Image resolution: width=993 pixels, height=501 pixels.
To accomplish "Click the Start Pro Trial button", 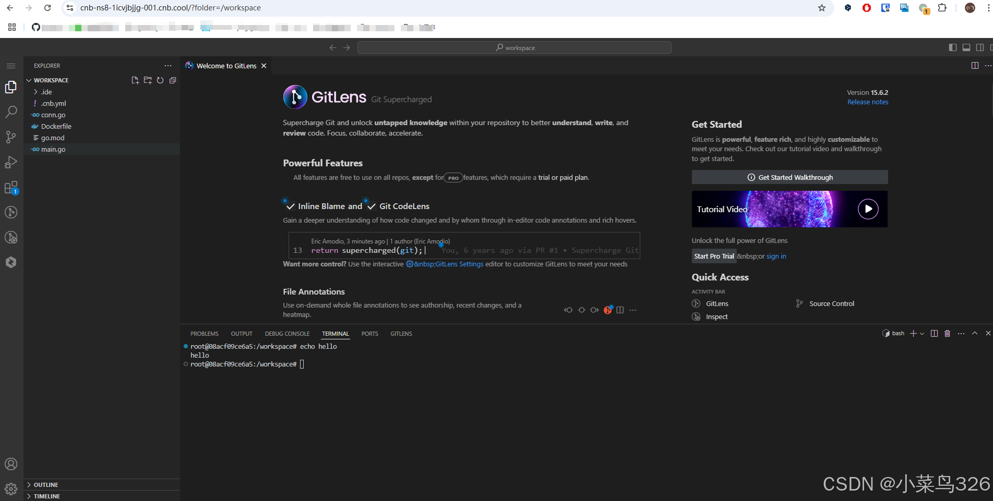I will pyautogui.click(x=714, y=256).
